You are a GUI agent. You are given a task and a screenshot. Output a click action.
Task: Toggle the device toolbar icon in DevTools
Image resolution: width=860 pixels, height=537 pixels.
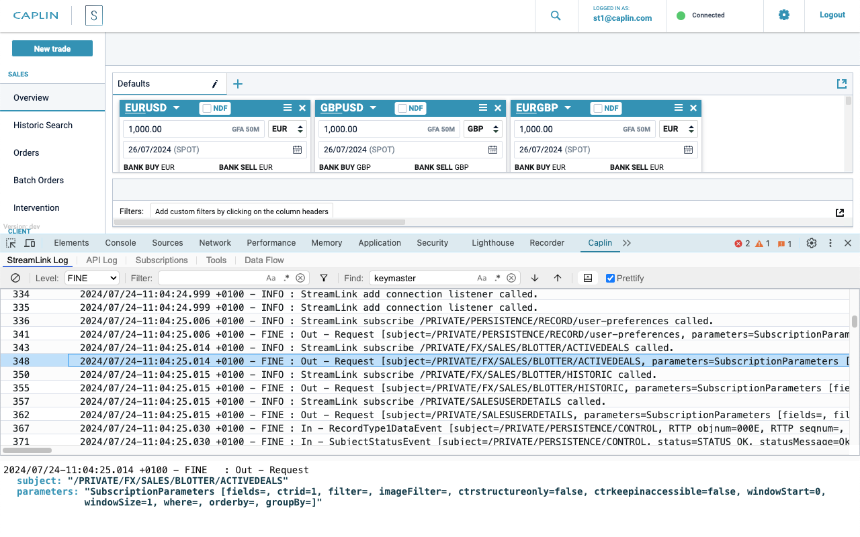point(30,243)
